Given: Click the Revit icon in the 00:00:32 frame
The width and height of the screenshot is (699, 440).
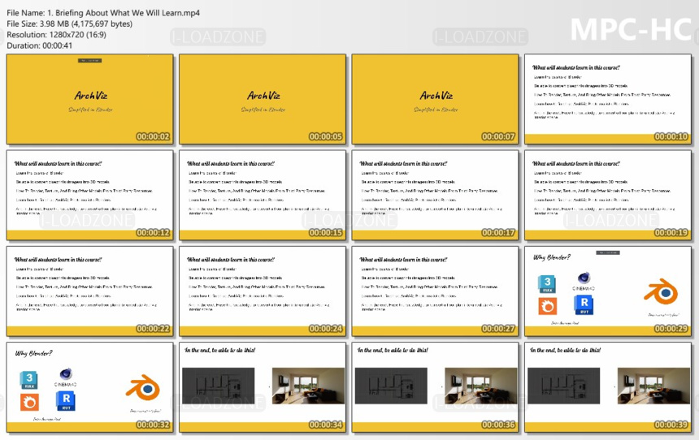Looking at the screenshot, I should (x=66, y=401).
